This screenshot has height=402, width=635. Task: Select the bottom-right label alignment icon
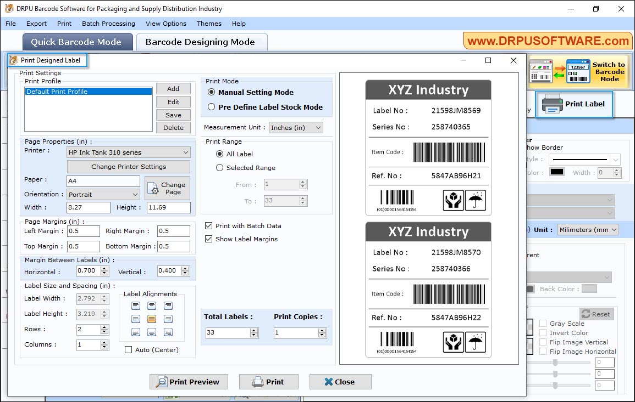click(168, 332)
